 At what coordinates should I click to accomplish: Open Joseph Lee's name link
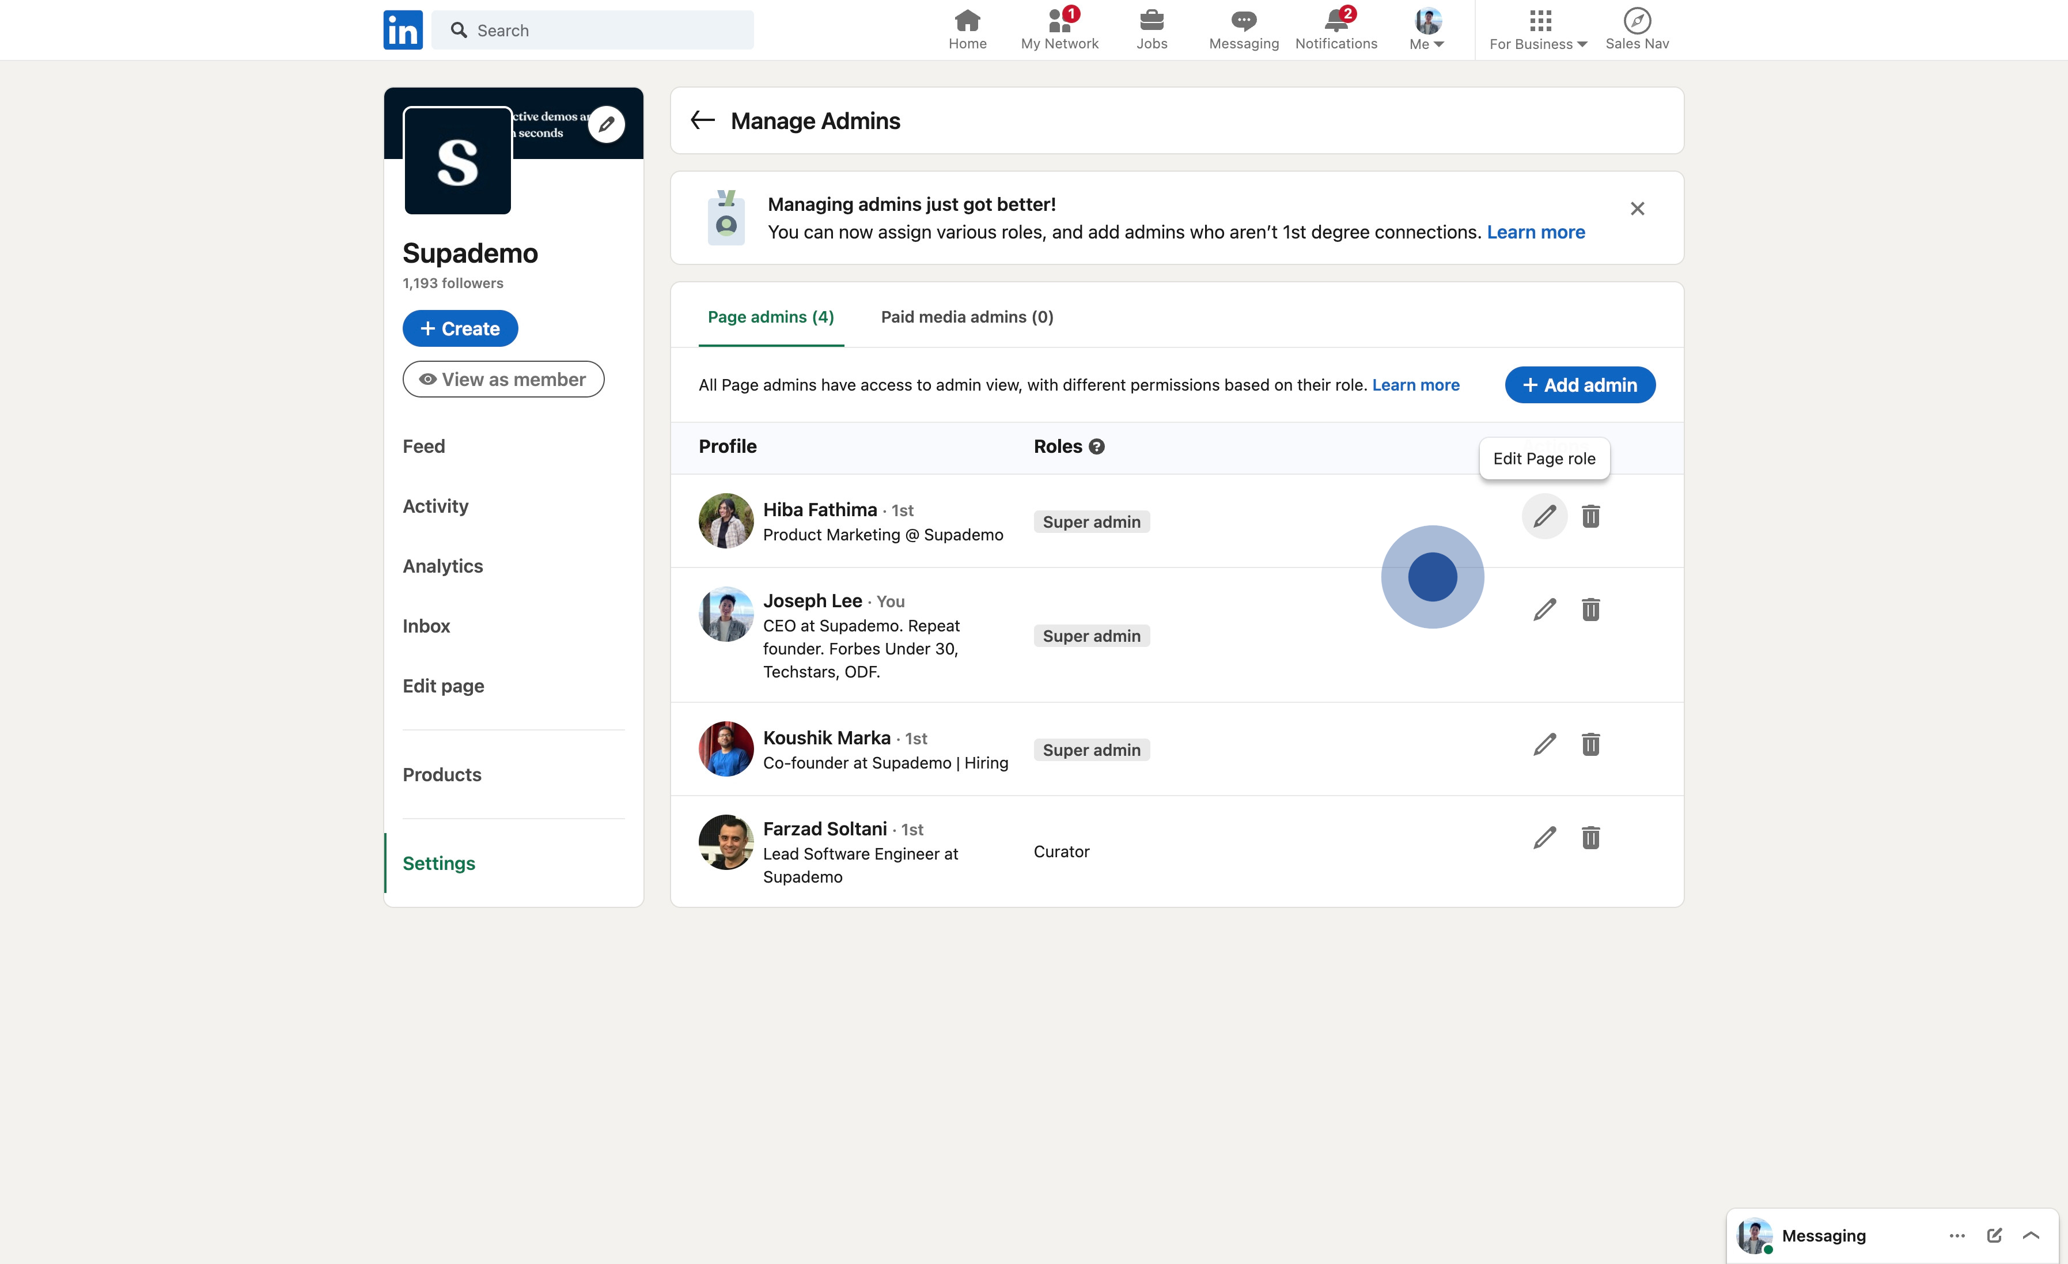[812, 601]
